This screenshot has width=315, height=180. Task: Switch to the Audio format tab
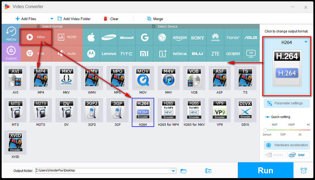(x=67, y=54)
